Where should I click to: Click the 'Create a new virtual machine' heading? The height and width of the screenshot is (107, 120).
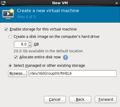click(x=48, y=11)
